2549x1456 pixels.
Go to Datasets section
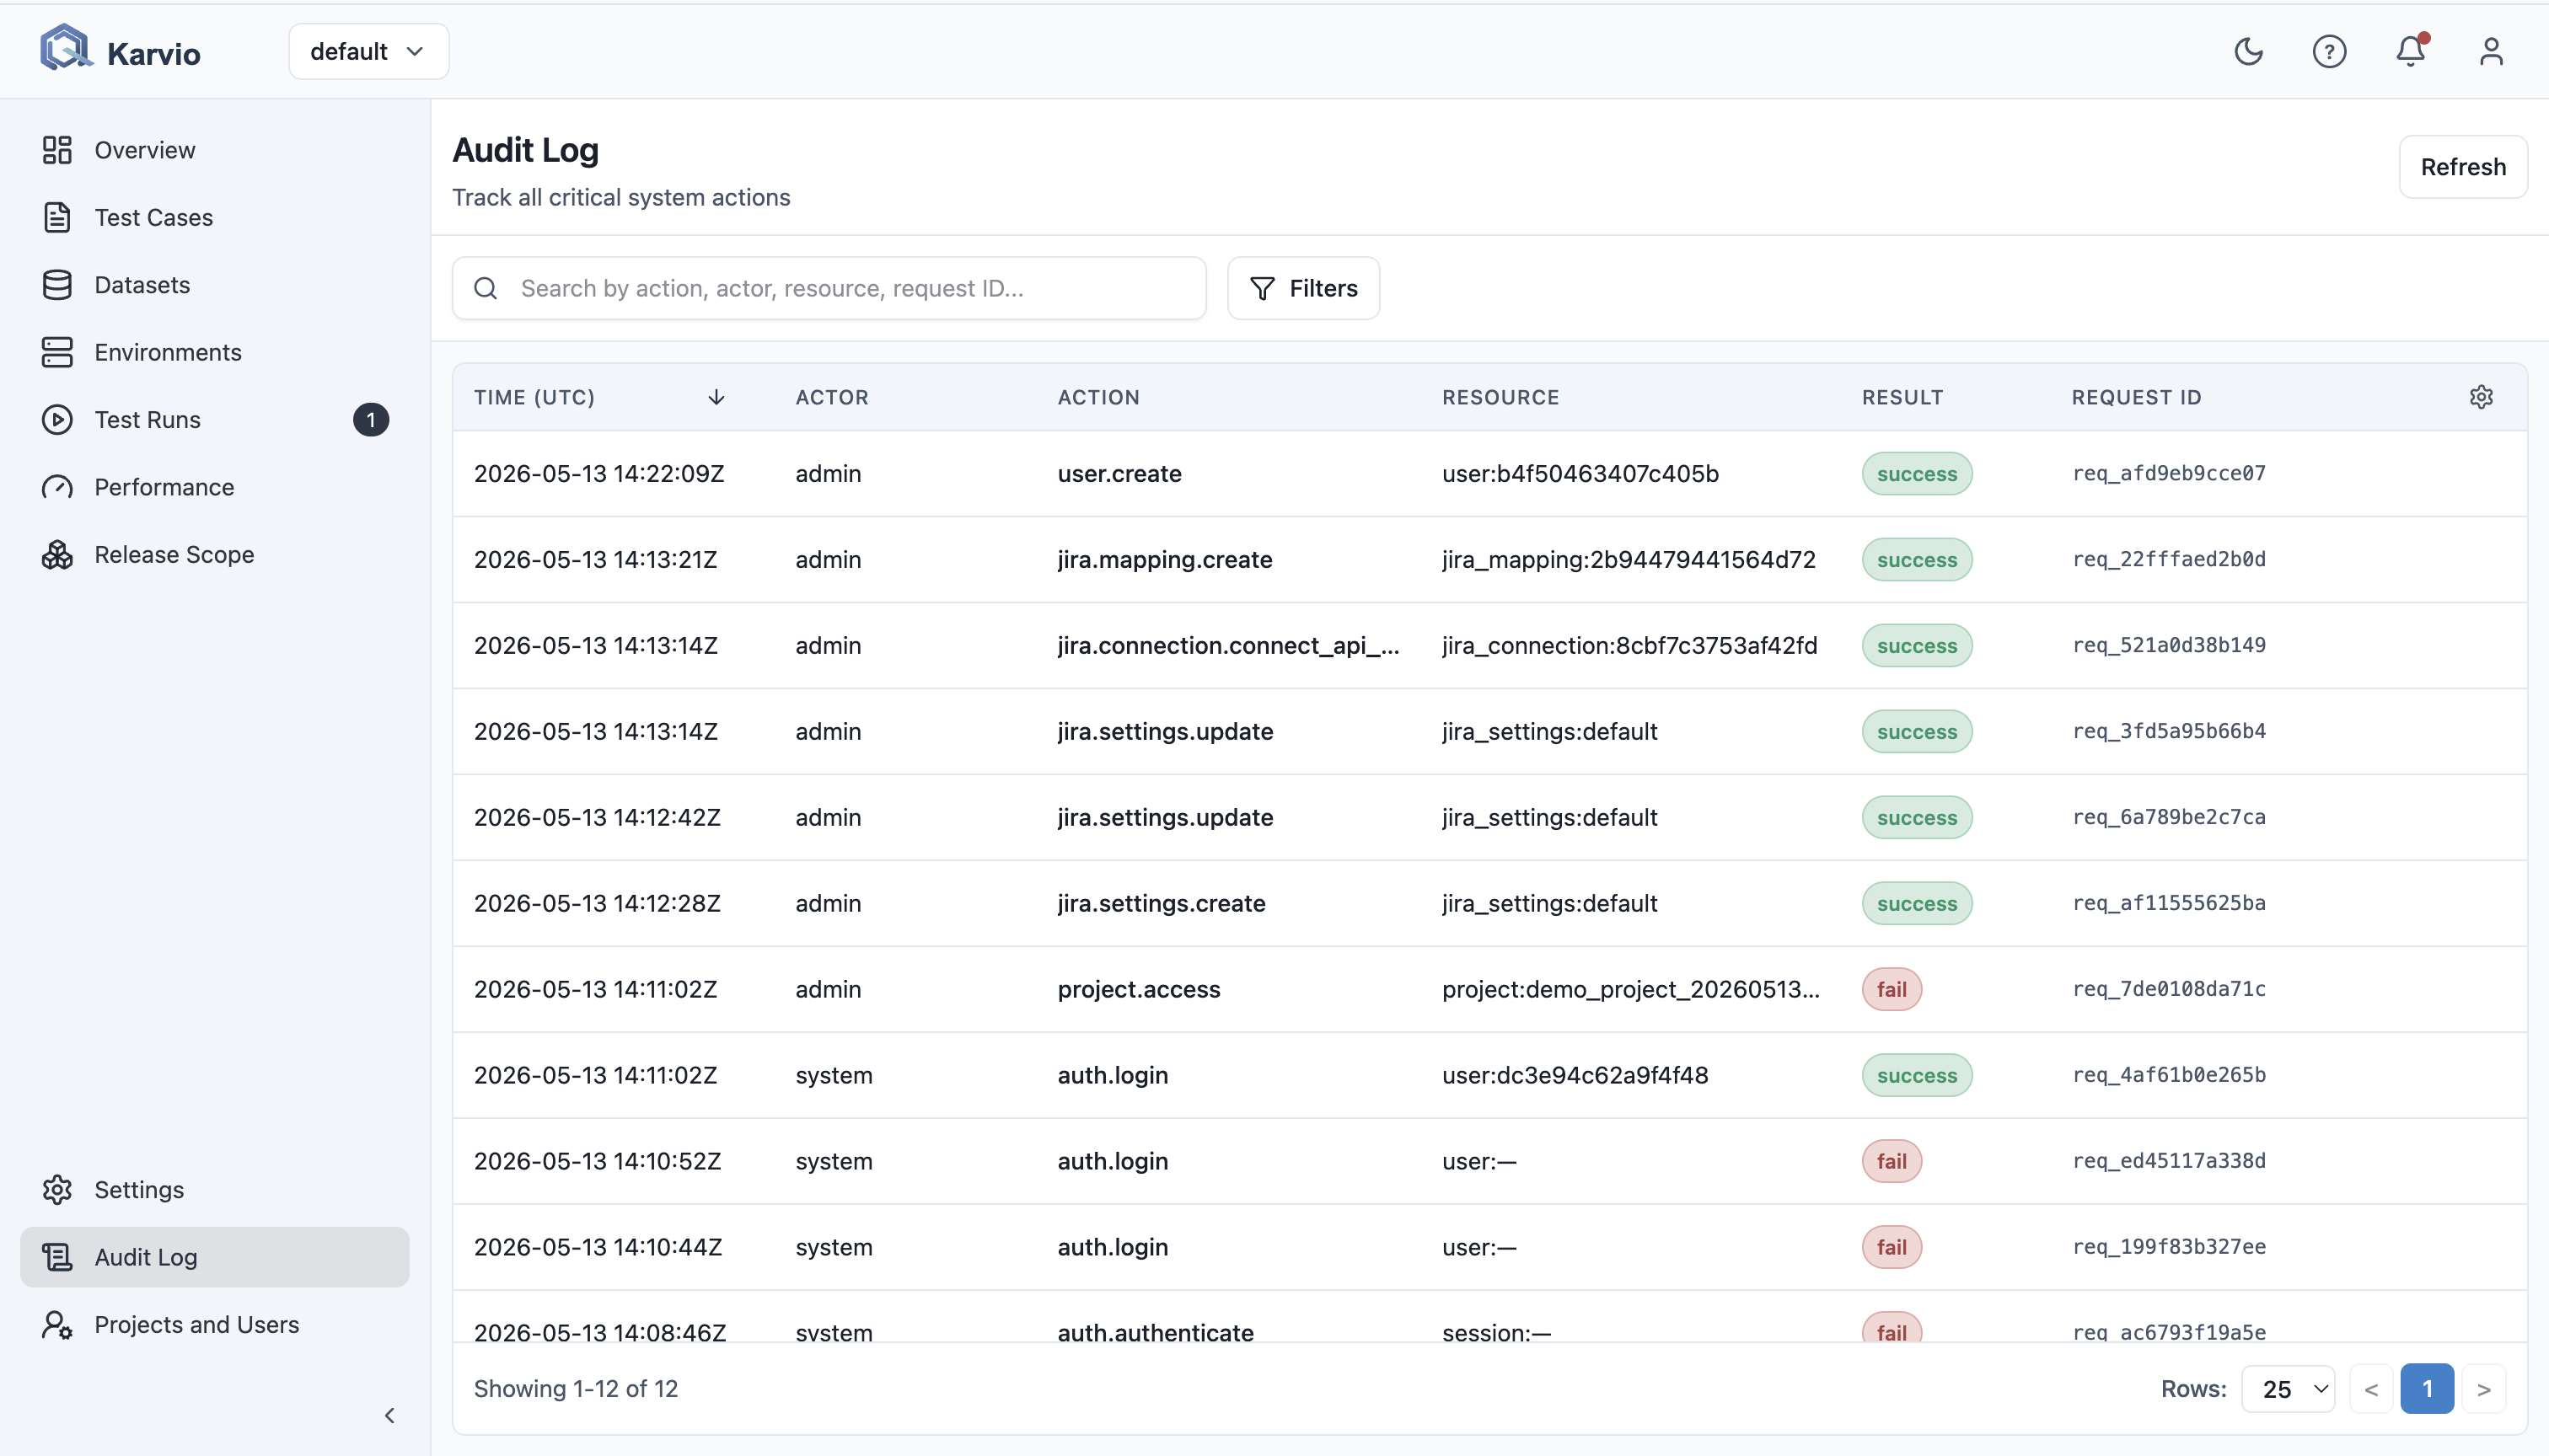tap(142, 285)
